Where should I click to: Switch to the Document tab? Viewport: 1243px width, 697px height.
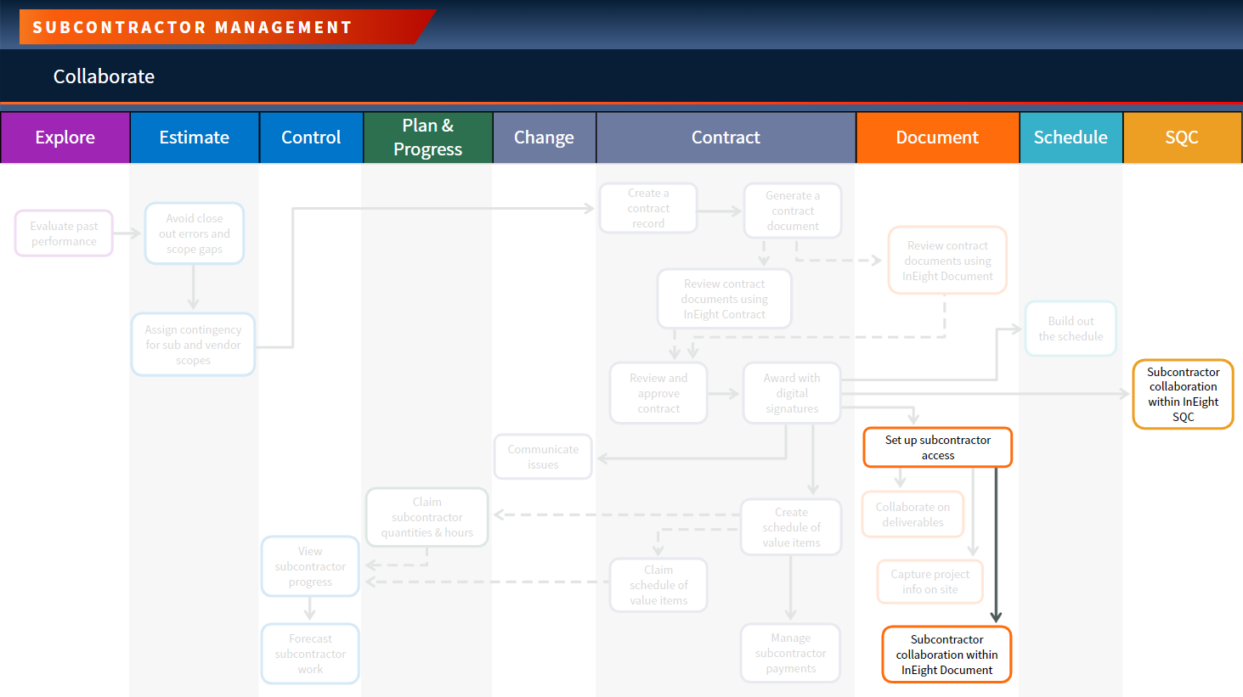937,138
